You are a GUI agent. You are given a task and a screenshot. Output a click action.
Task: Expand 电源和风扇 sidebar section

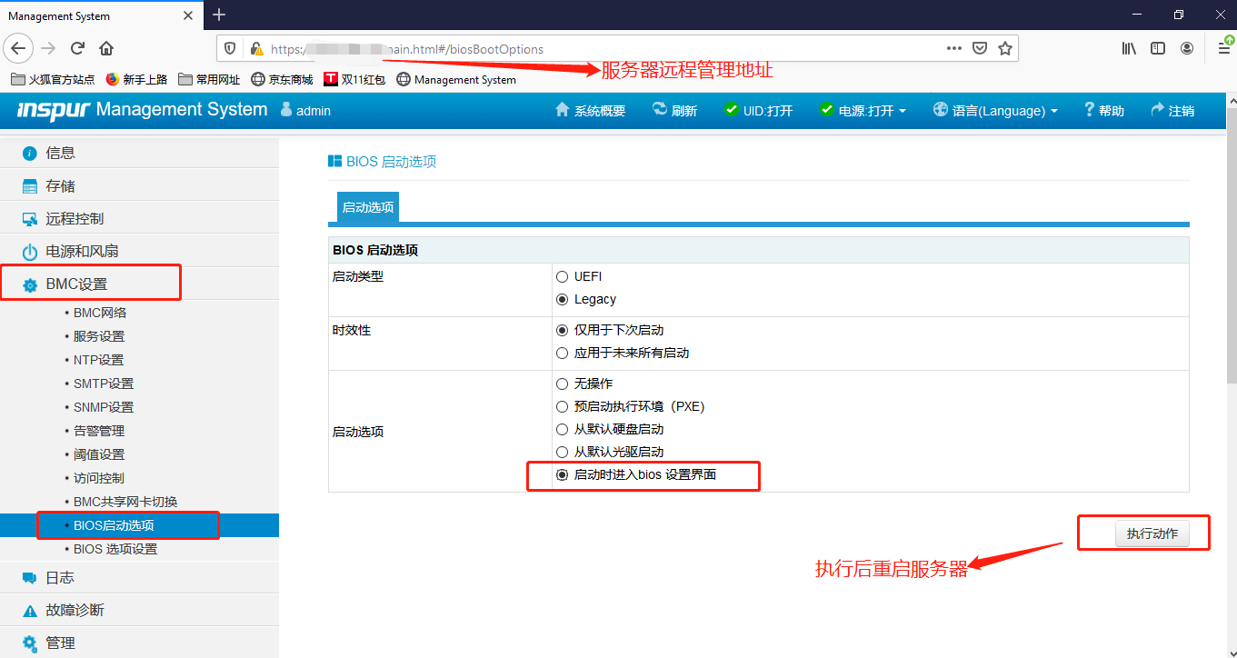coord(139,251)
